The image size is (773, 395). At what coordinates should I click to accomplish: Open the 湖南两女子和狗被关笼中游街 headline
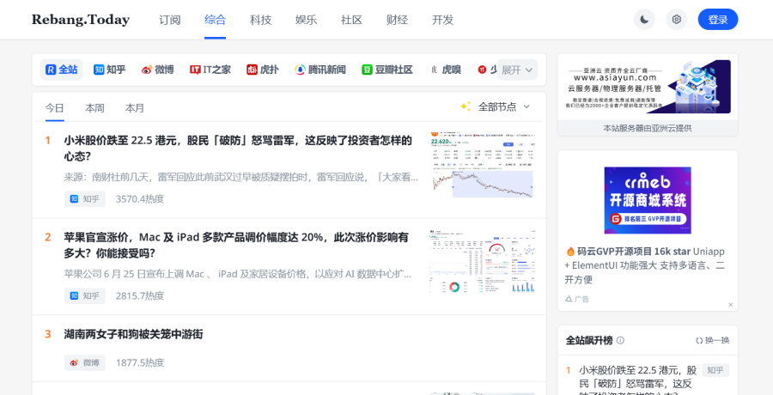click(134, 334)
